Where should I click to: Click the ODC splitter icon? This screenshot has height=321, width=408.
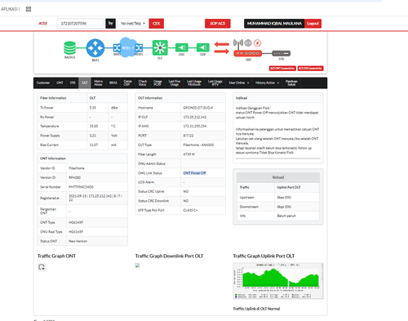click(x=182, y=47)
